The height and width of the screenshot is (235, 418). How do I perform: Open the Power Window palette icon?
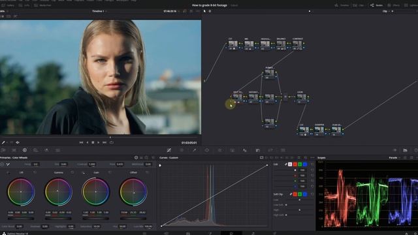click(207, 150)
